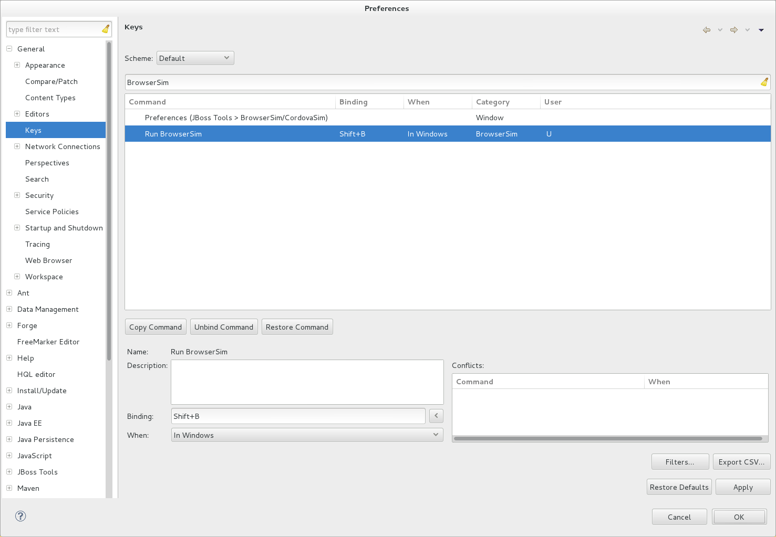Open the view menu triangle at top right
The image size is (776, 537).
coord(761,30)
